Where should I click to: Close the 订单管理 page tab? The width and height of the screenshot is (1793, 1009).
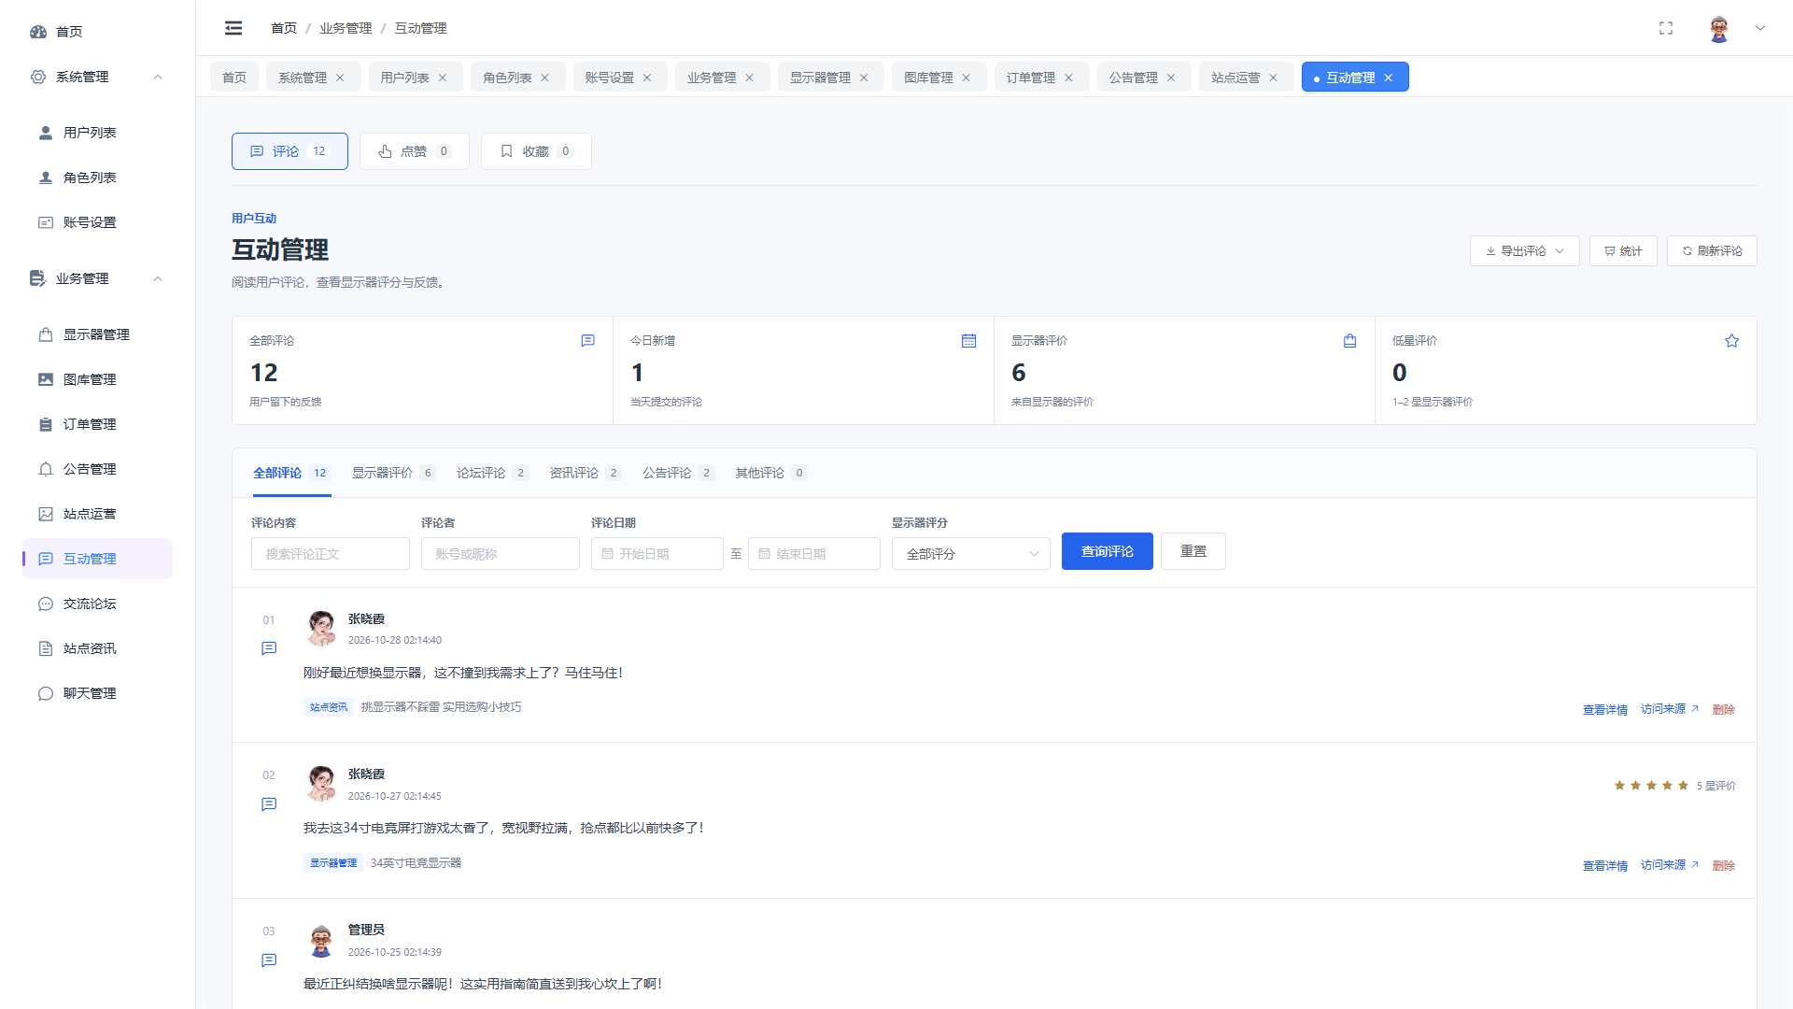click(x=1069, y=78)
